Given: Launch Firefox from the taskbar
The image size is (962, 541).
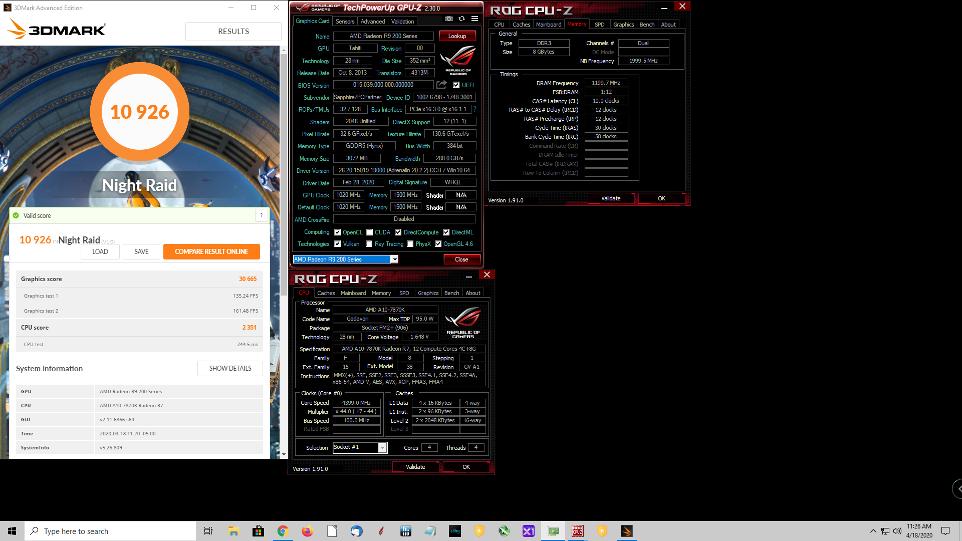Looking at the screenshot, I should pos(307,531).
